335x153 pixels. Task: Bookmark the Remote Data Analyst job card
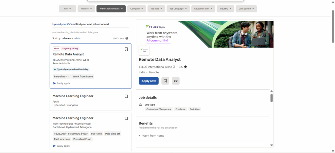coord(126,49)
